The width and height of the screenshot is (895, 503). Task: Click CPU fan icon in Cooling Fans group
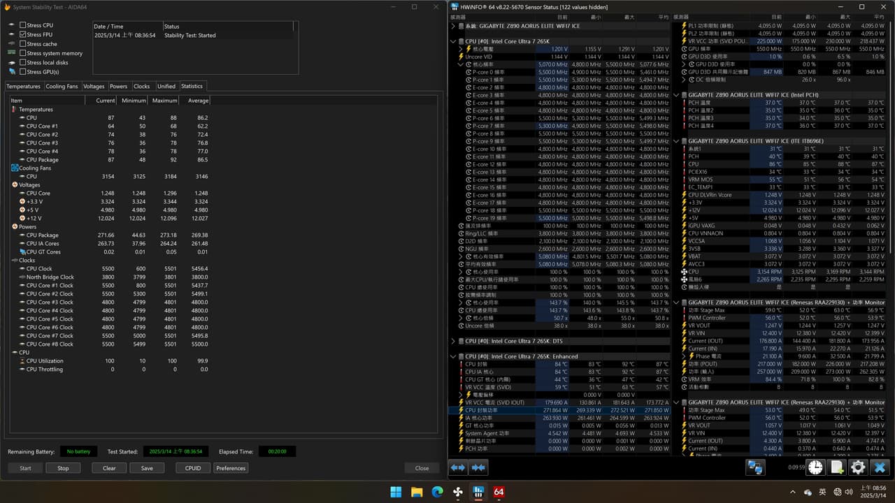pyautogui.click(x=22, y=177)
